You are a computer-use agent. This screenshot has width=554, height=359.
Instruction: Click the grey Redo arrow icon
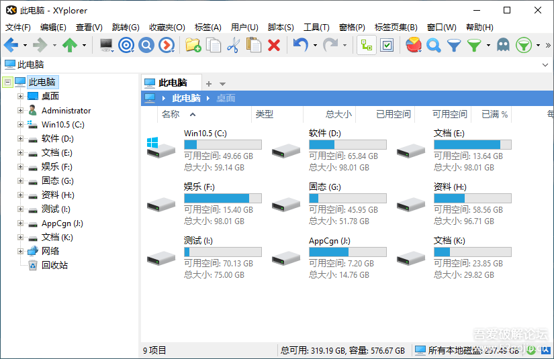pyautogui.click(x=330, y=45)
